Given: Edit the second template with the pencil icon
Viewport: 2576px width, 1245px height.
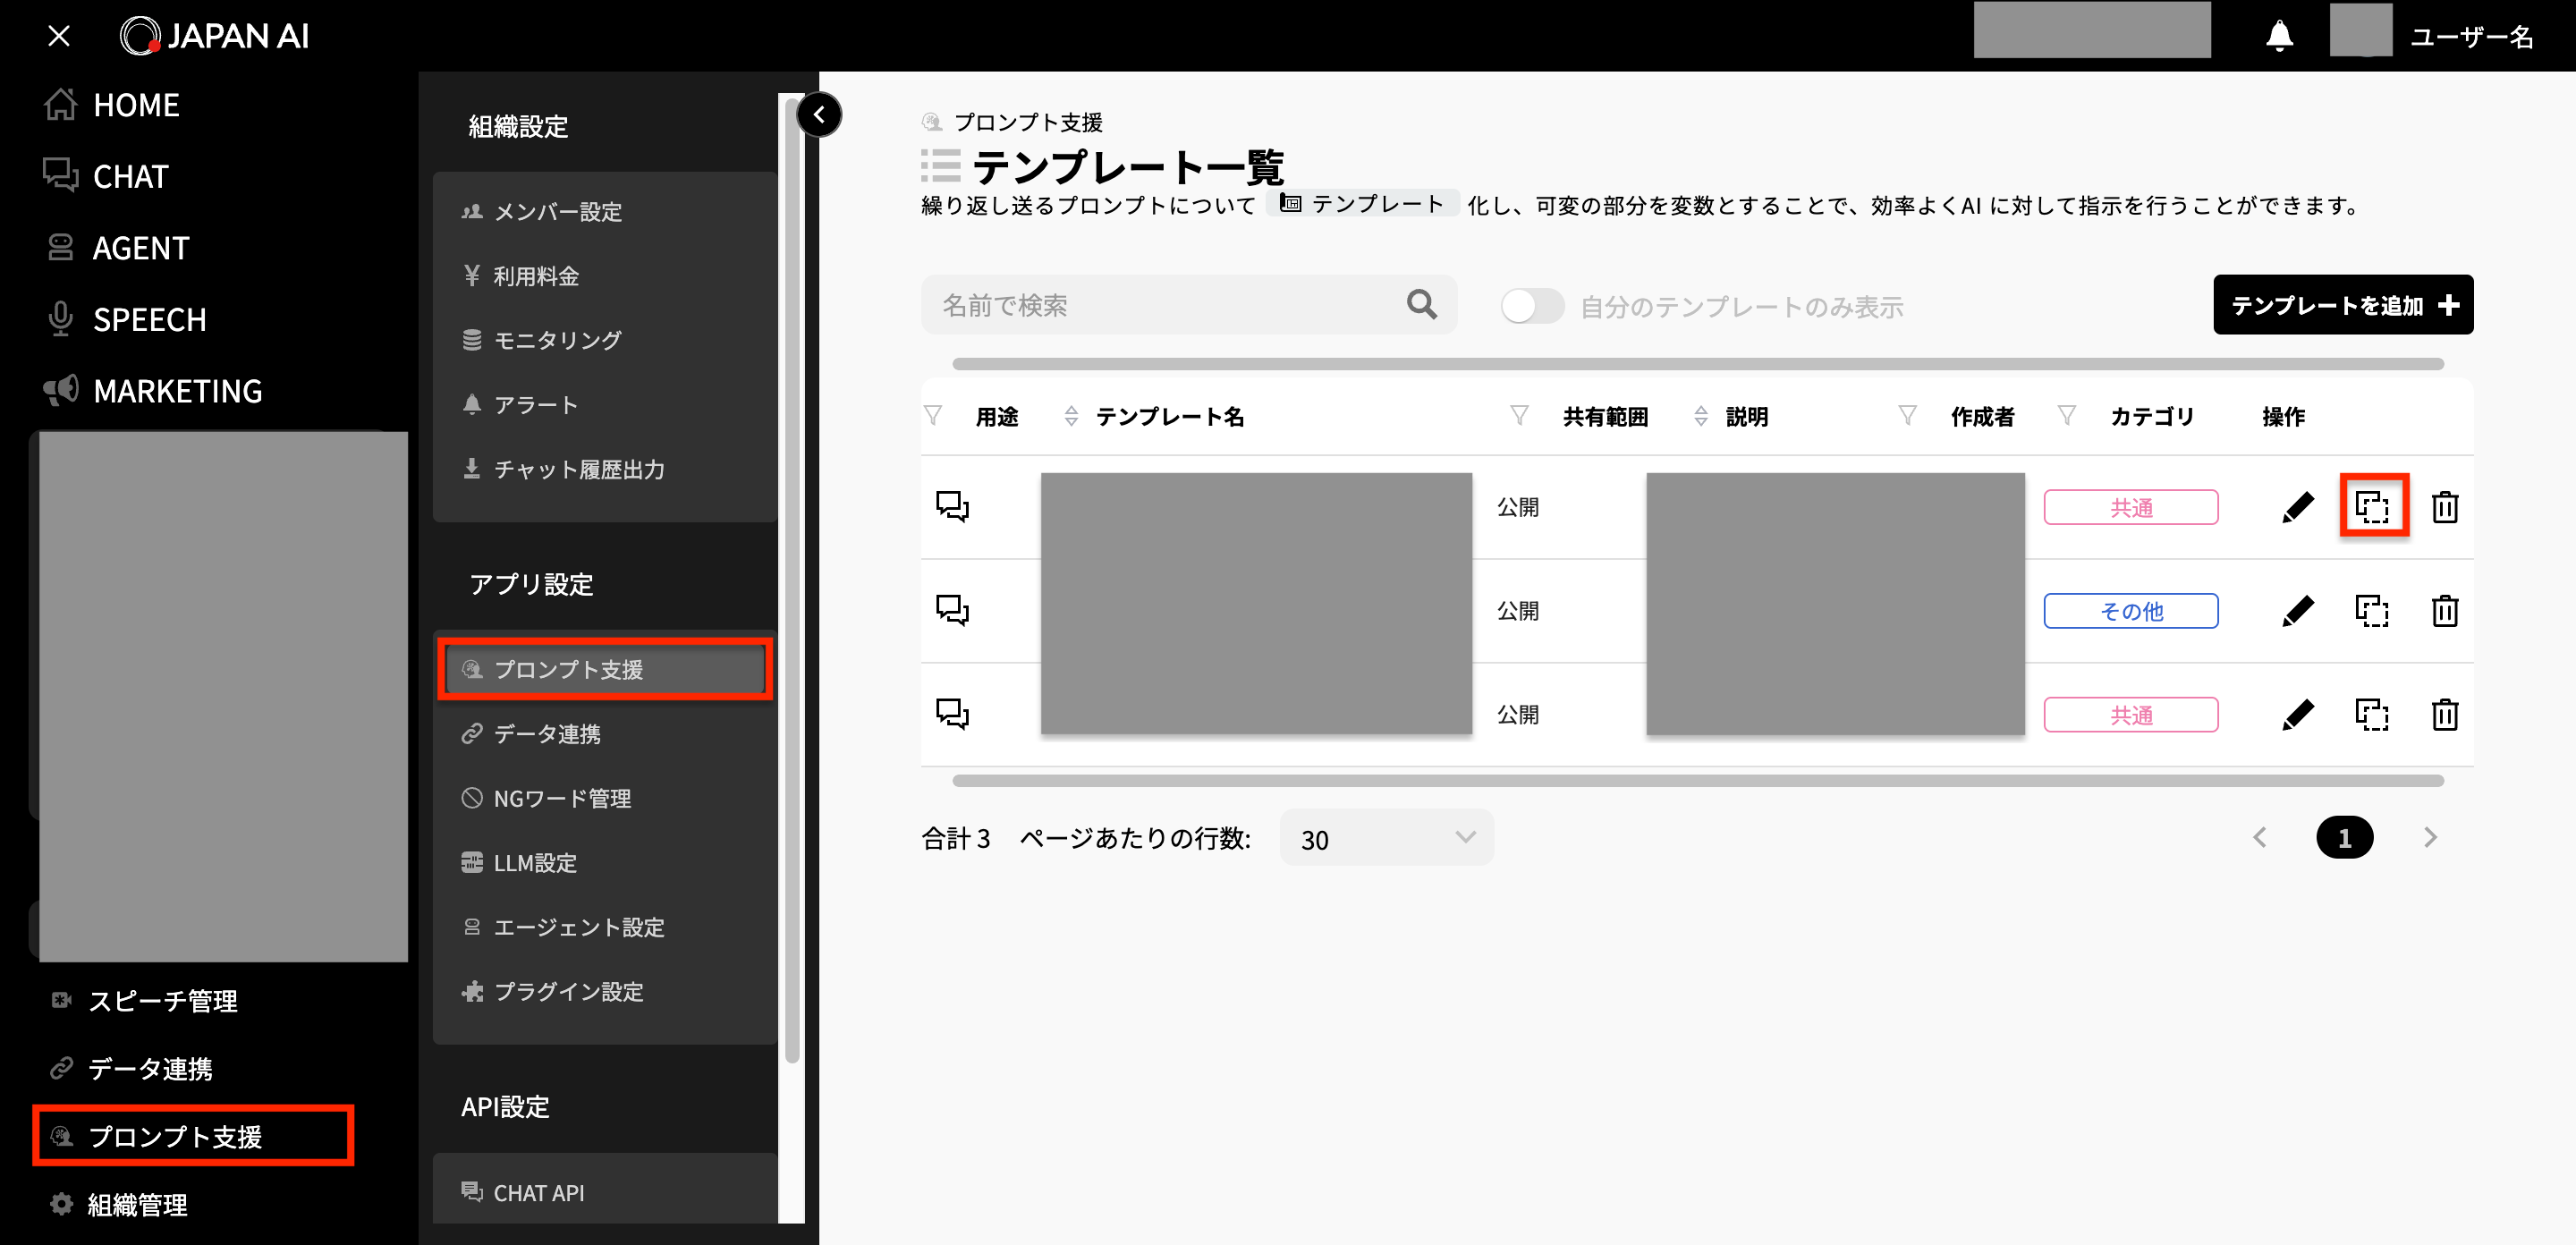Looking at the screenshot, I should click(2299, 611).
